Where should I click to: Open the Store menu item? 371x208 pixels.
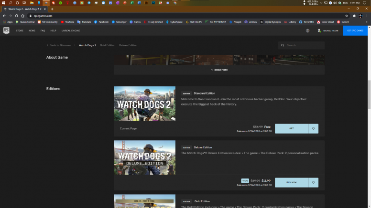[20, 31]
